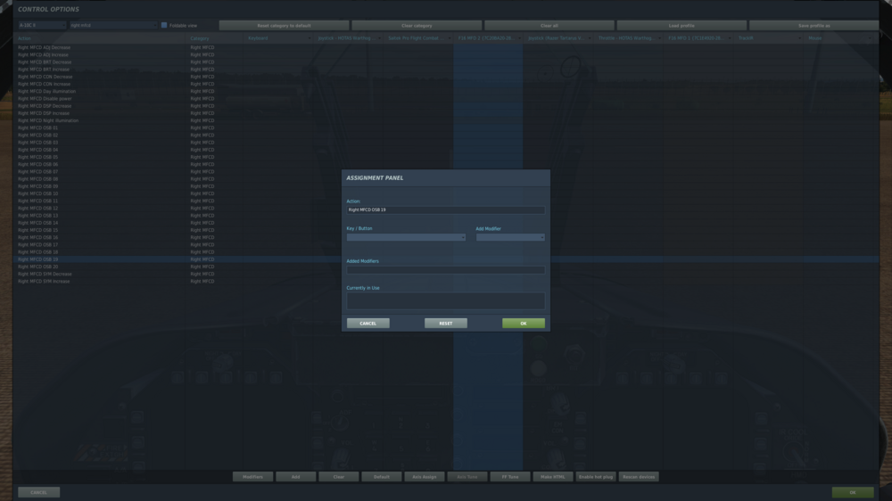Image resolution: width=892 pixels, height=501 pixels.
Task: Click the Add button in bottom toolbar
Action: tap(296, 477)
